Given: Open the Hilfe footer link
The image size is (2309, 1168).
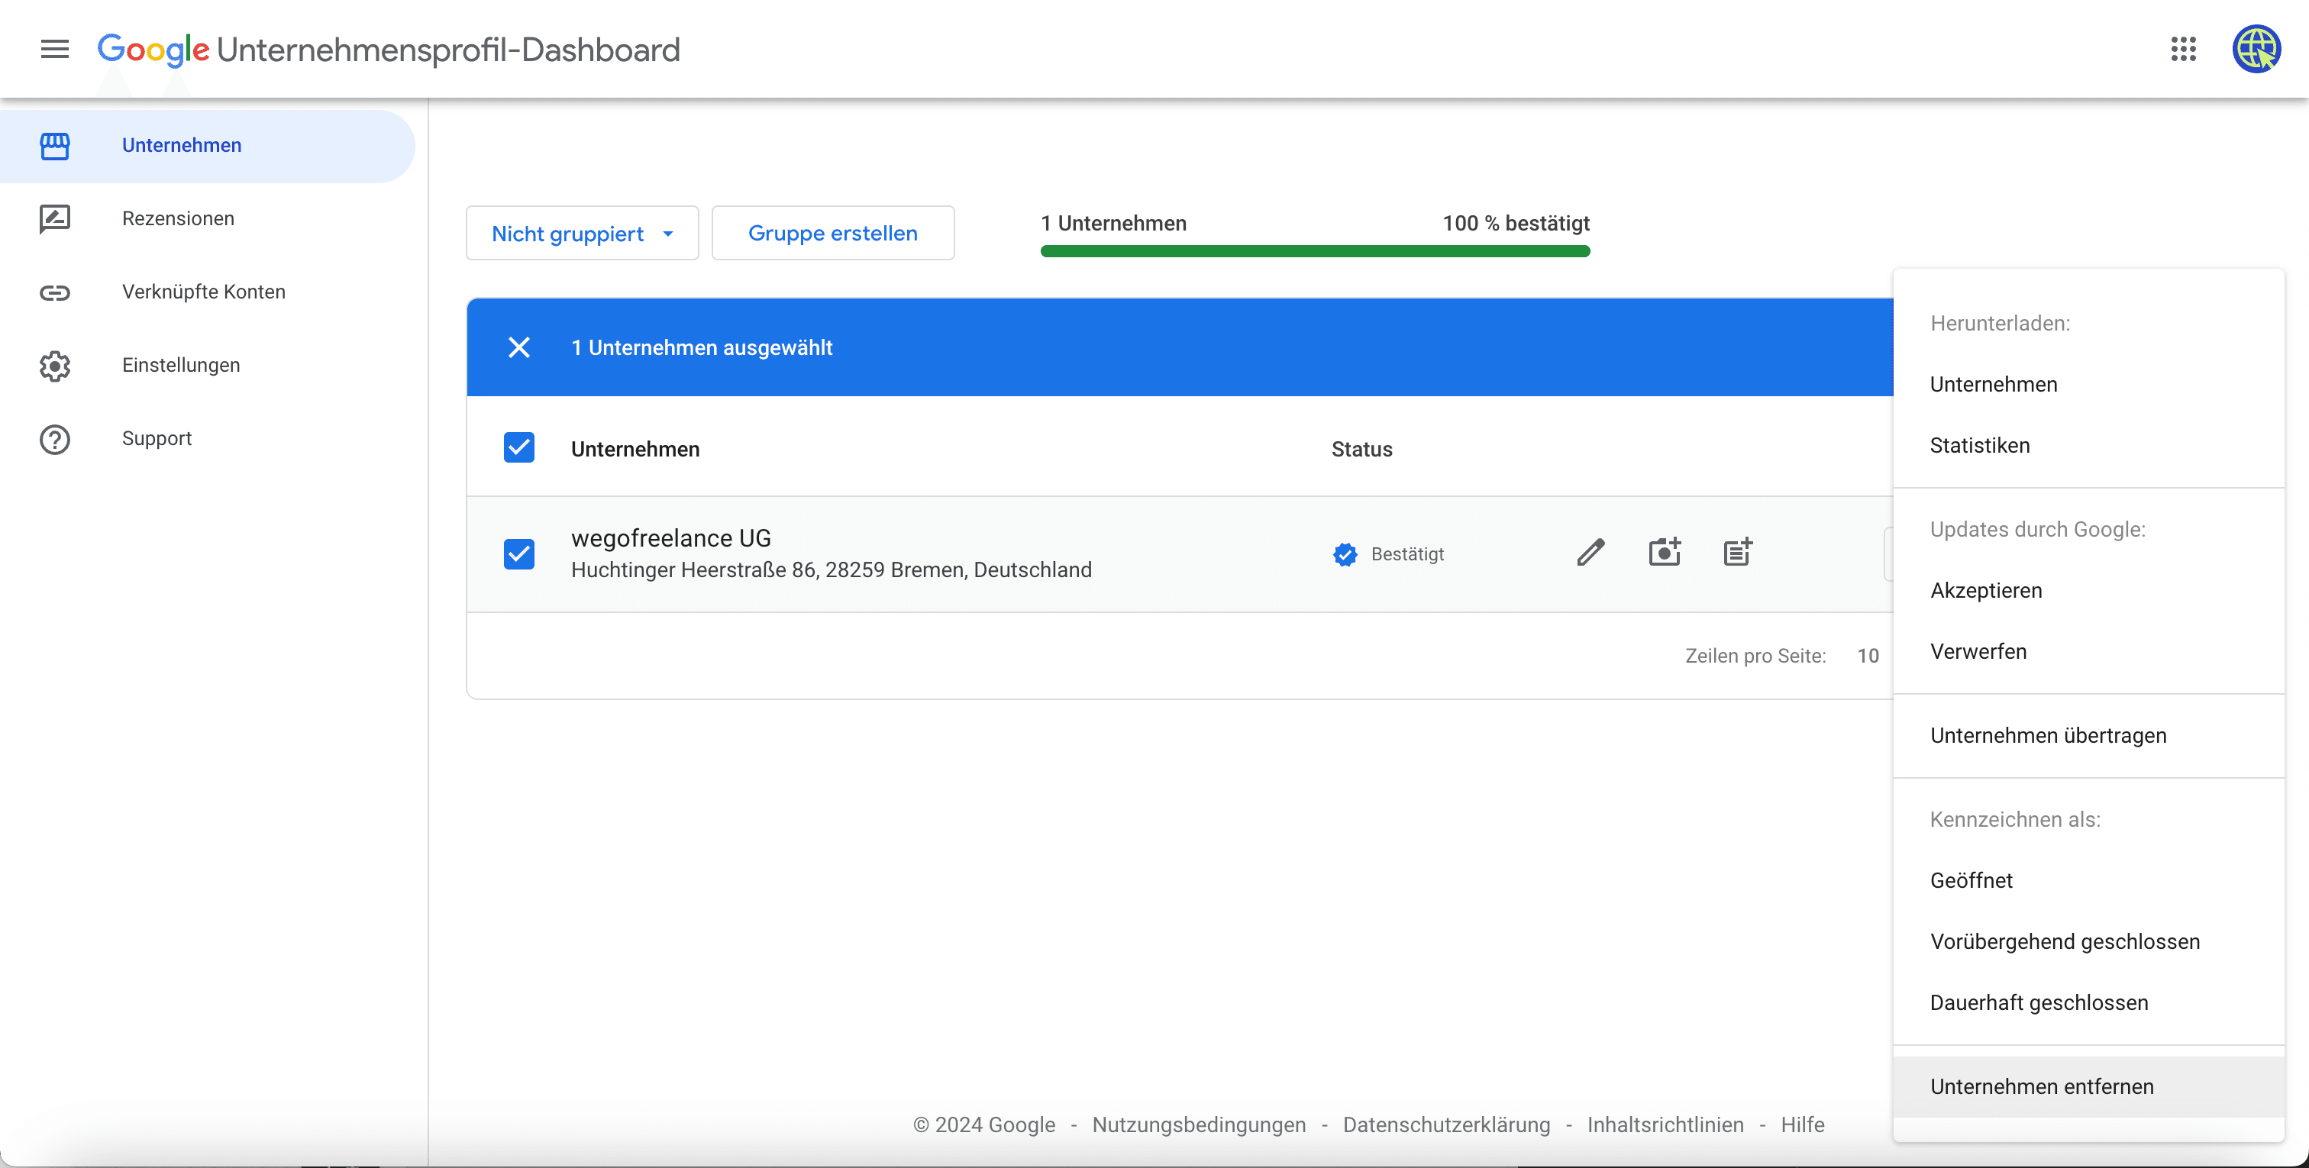Looking at the screenshot, I should click(1803, 1125).
